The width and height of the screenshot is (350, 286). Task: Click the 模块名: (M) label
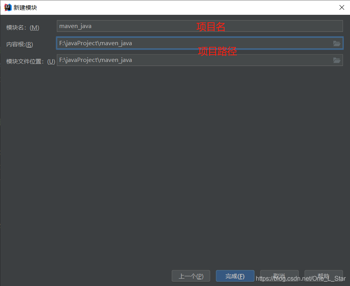coord(23,28)
